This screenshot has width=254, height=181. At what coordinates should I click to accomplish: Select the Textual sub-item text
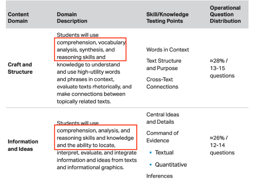pyautogui.click(x=164, y=152)
